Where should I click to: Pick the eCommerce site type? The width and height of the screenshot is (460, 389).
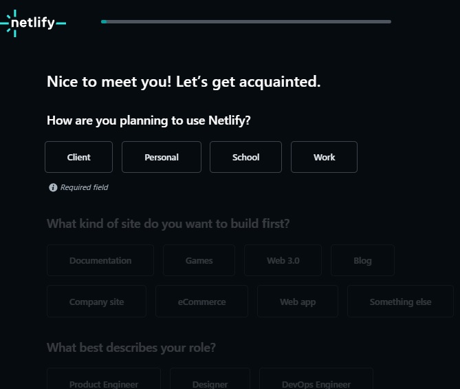tap(201, 302)
